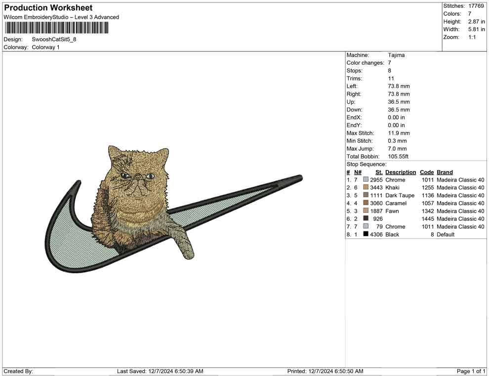Click the Dark Taupe description text
This screenshot has width=489, height=376.
click(x=400, y=195)
